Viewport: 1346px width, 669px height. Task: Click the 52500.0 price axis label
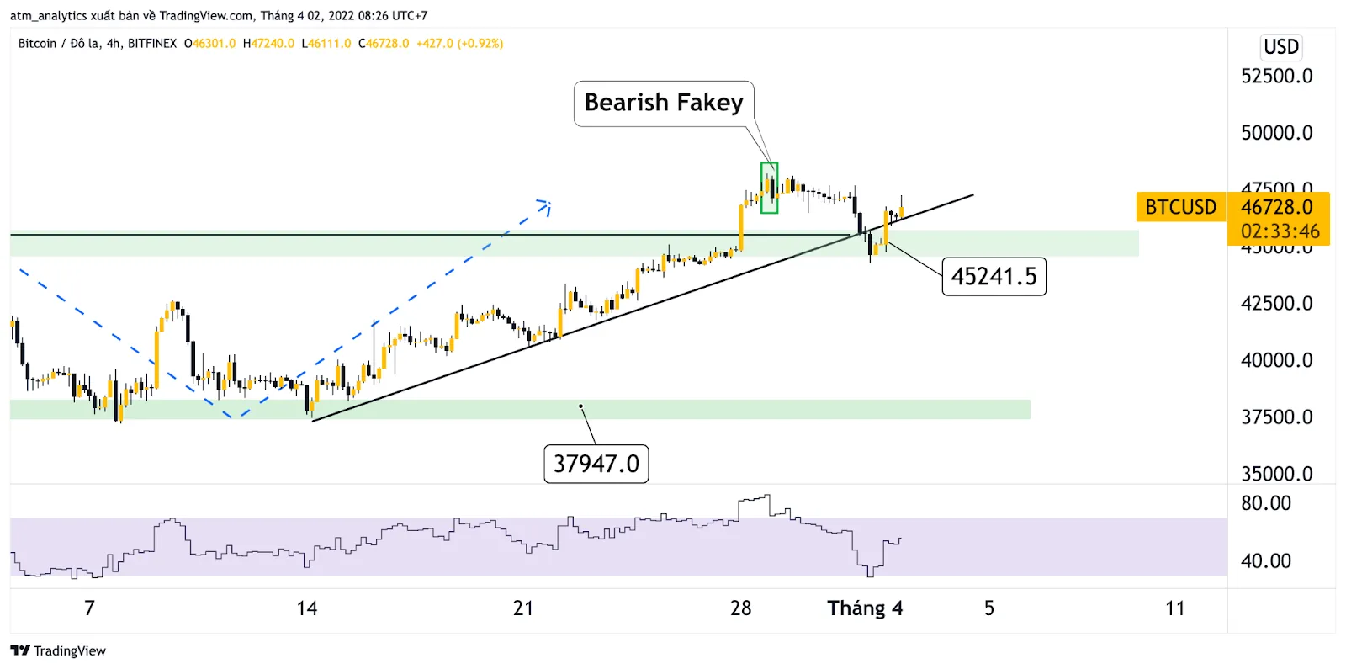coord(1277,76)
